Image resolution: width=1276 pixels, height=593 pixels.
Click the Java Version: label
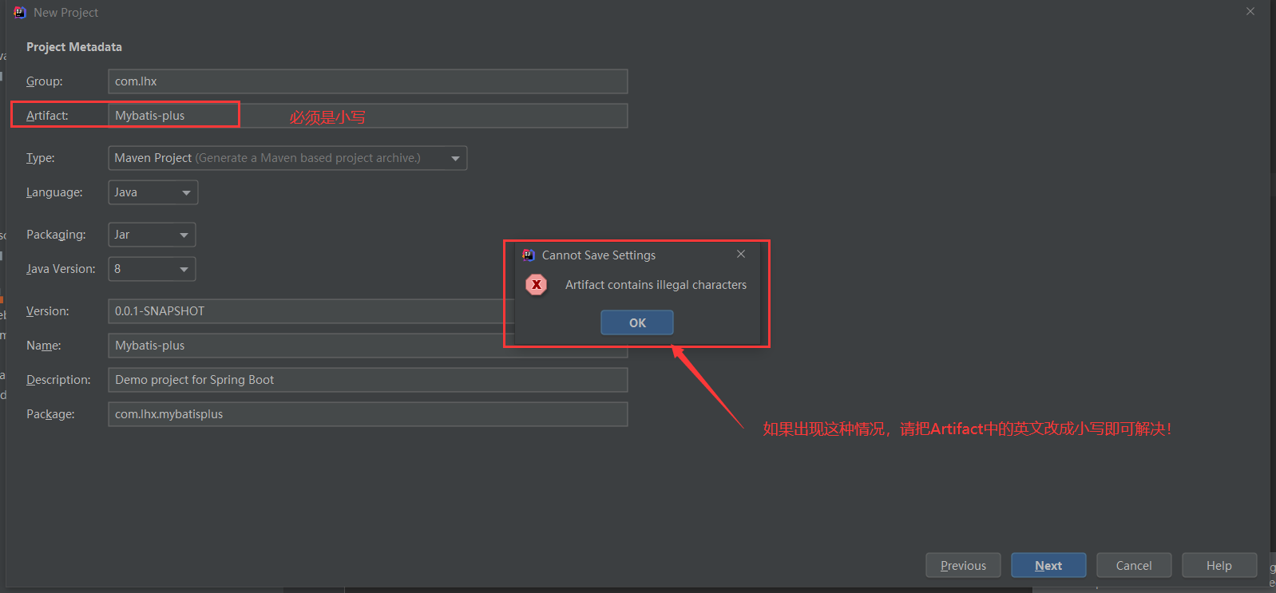(61, 269)
